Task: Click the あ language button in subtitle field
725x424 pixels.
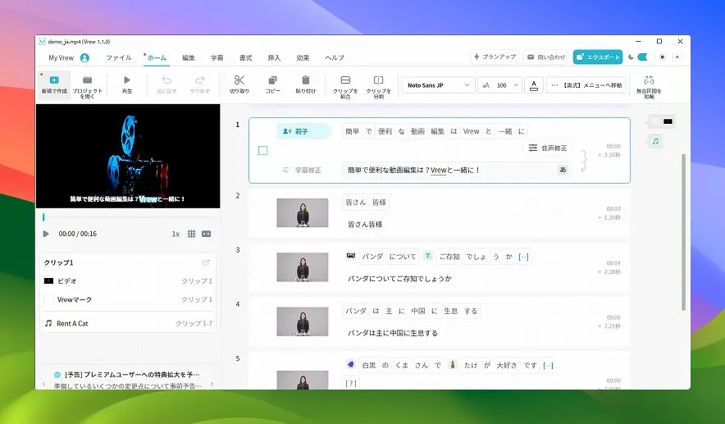Action: coord(563,170)
